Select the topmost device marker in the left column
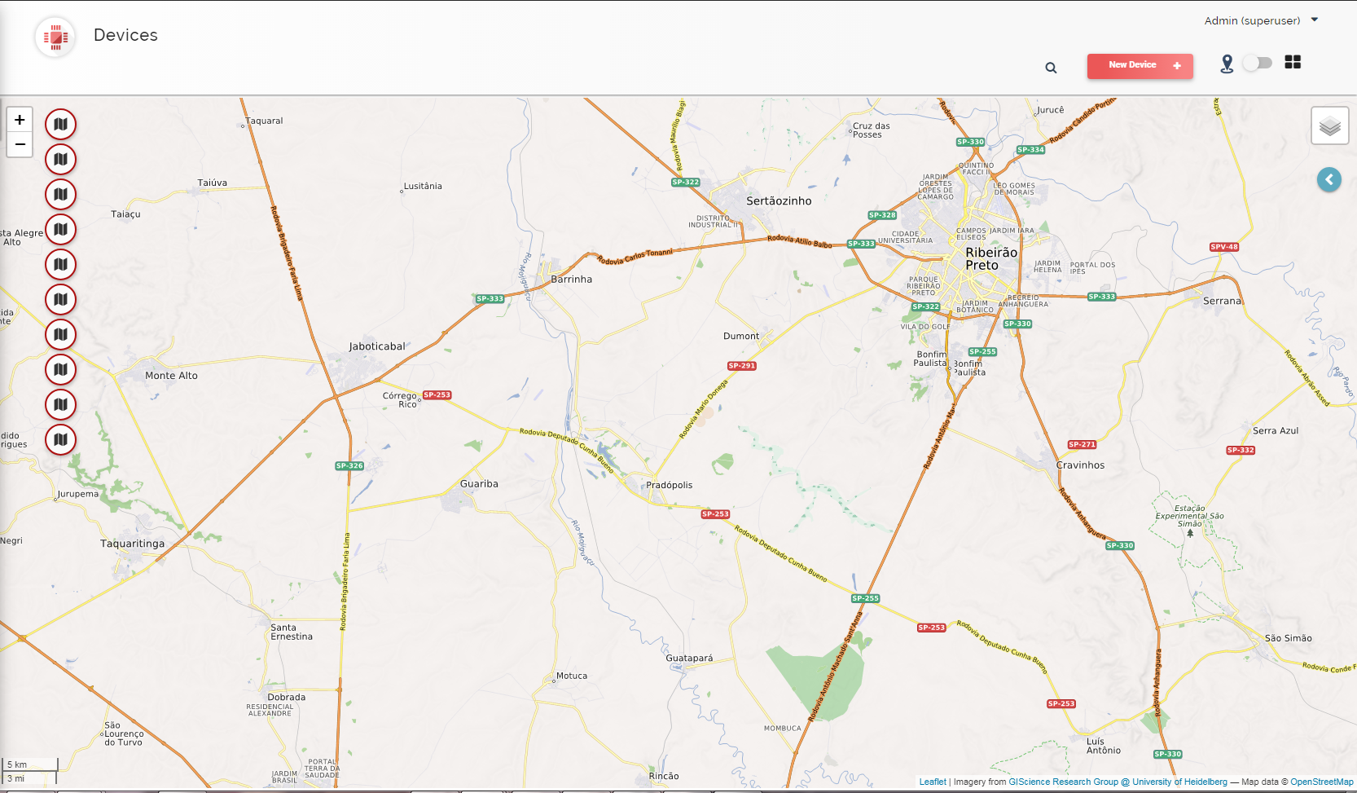Screen dimensions: 1357x793 60,124
